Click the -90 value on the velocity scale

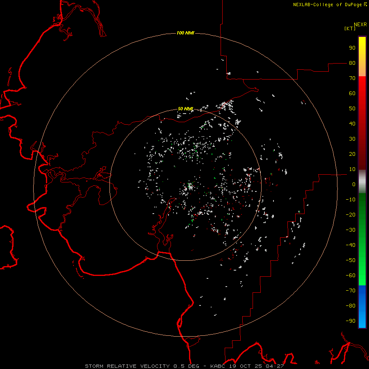351,321
